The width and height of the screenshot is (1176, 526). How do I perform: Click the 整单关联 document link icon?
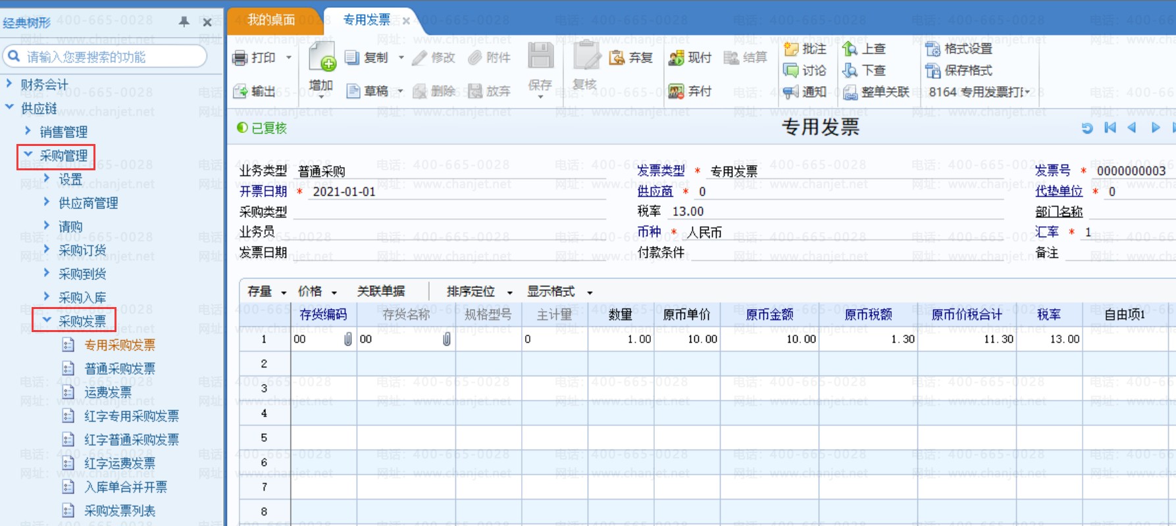point(850,92)
